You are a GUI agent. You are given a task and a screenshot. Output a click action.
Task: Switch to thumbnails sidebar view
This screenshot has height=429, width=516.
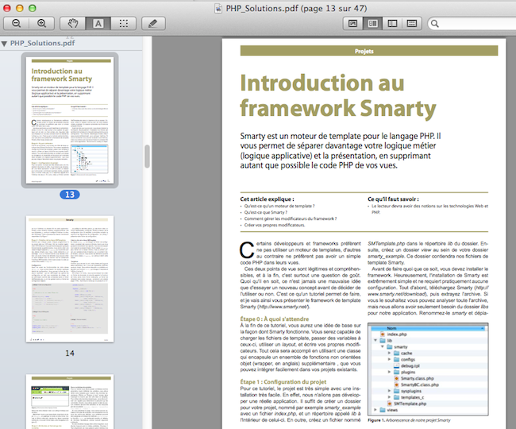point(372,23)
